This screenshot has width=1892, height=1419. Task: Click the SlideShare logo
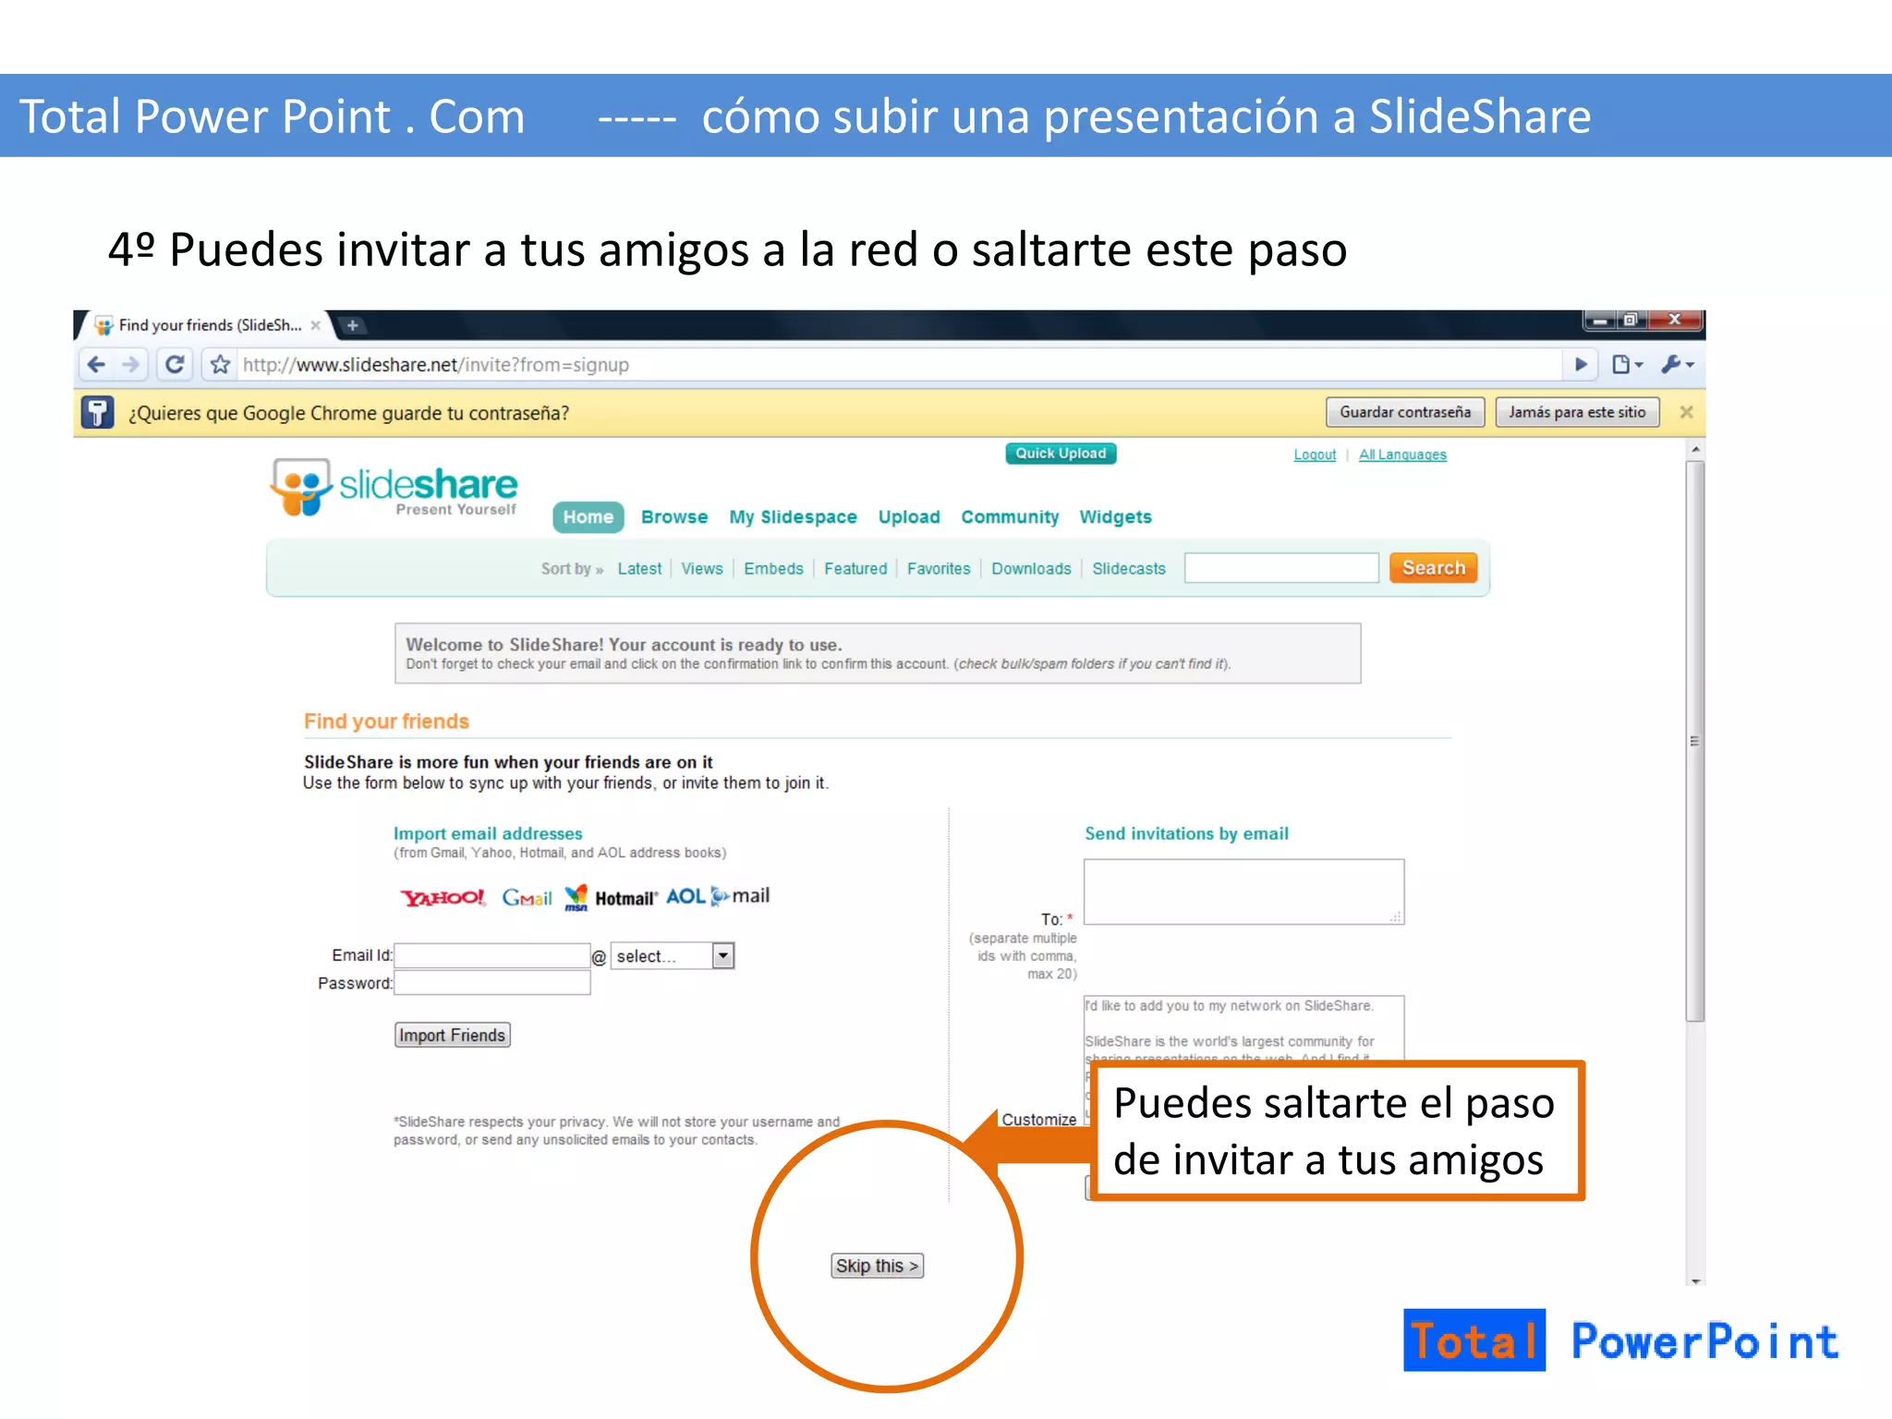point(394,487)
